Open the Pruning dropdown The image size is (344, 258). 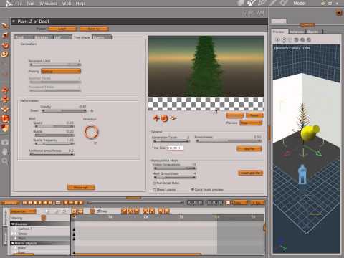click(61, 71)
